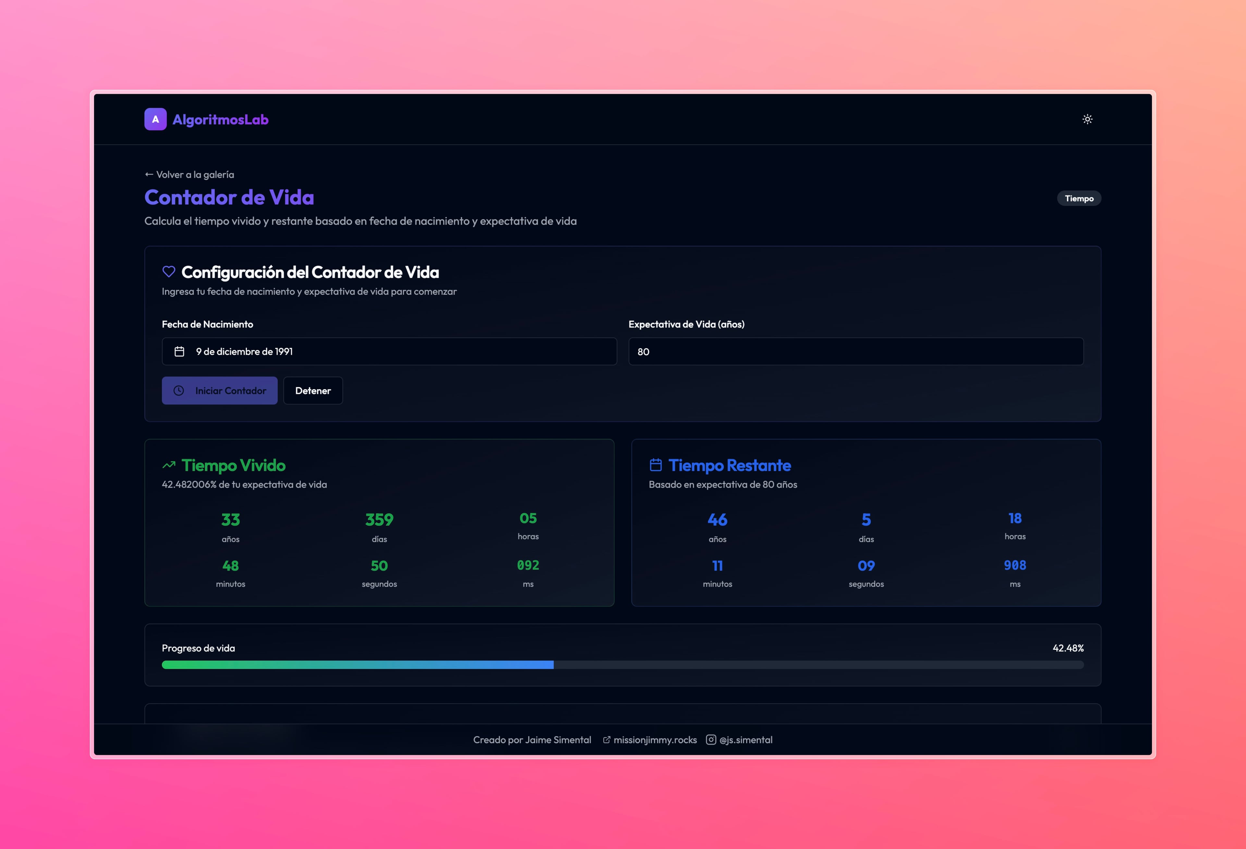
Task: Open the missionjimmy.rocks footer link
Action: click(x=654, y=740)
